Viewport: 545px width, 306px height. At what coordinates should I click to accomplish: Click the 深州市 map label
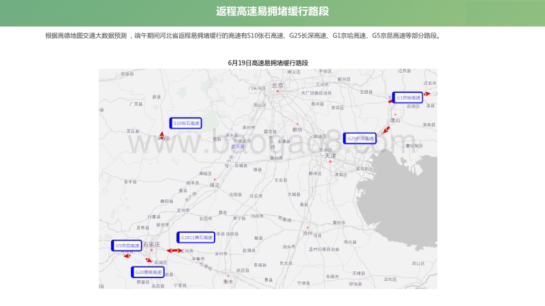pyautogui.click(x=221, y=254)
